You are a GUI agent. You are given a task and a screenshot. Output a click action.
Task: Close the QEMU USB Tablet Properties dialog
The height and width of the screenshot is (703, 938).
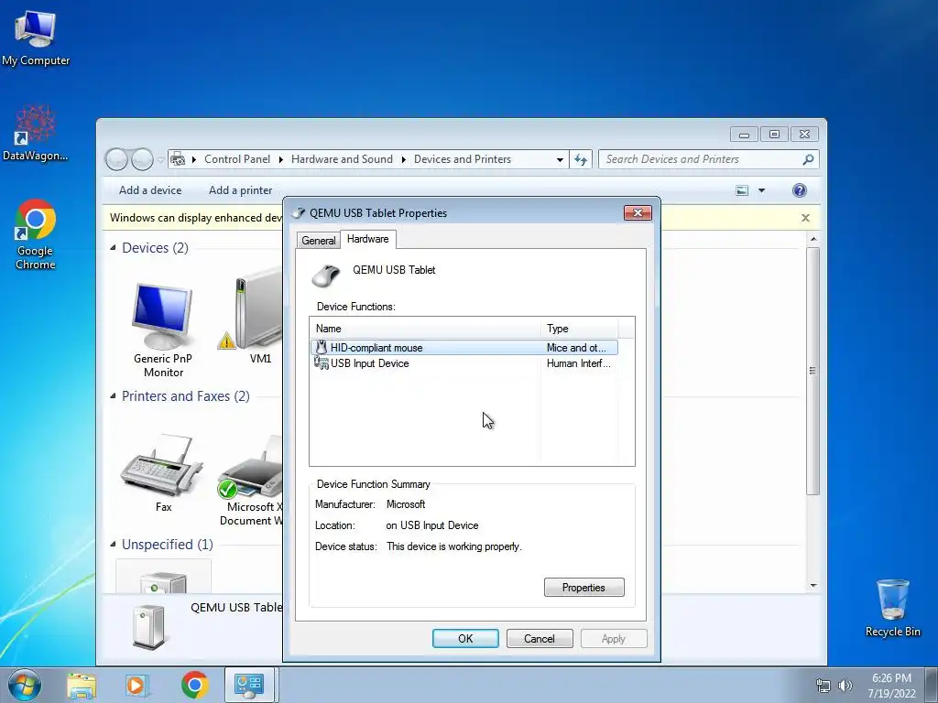[638, 212]
